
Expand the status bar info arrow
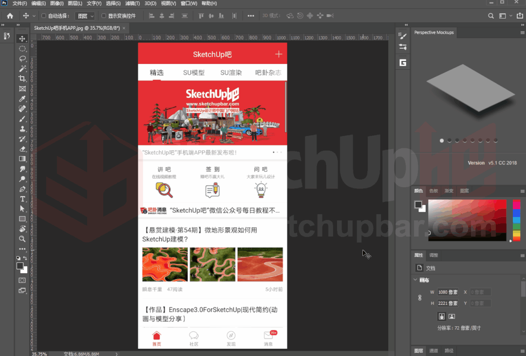tap(116, 354)
